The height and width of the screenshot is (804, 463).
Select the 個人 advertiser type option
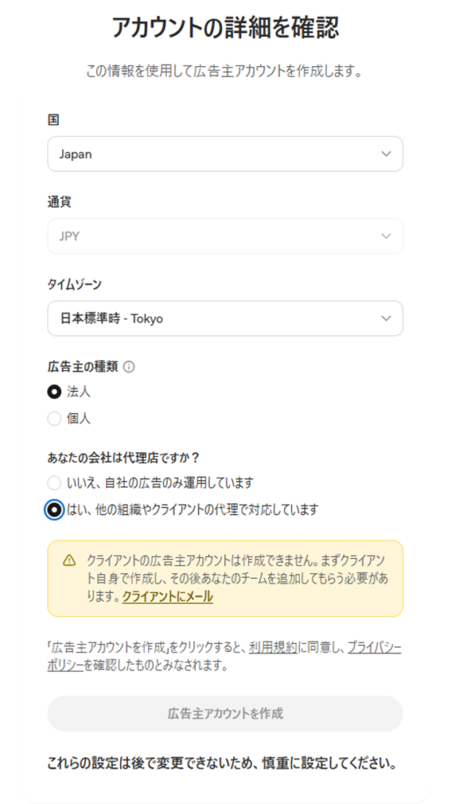click(54, 419)
